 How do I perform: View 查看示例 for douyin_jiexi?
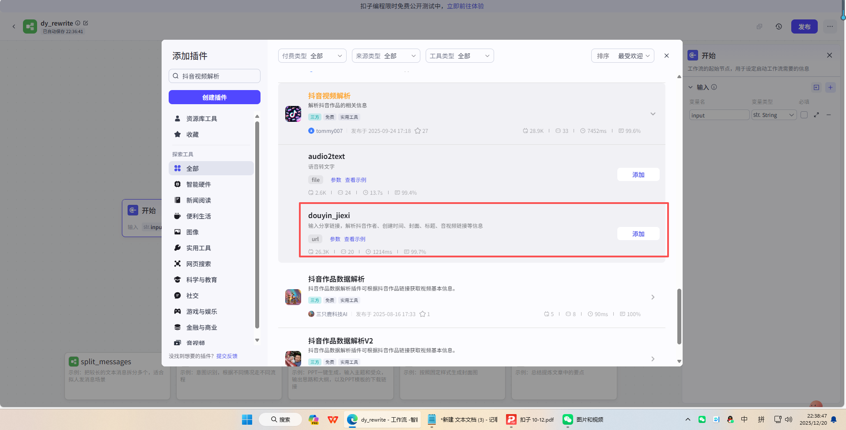coord(355,239)
